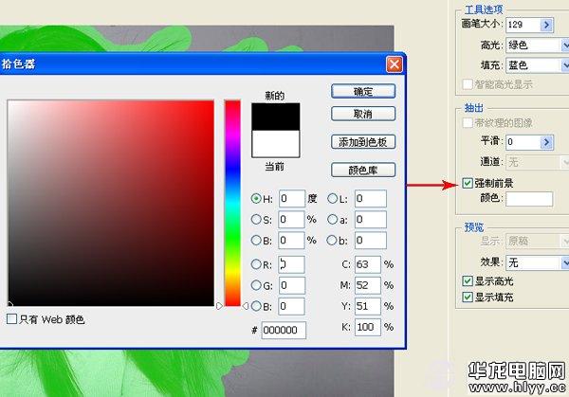Click the 取消 button
The image size is (569, 397).
[363, 114]
